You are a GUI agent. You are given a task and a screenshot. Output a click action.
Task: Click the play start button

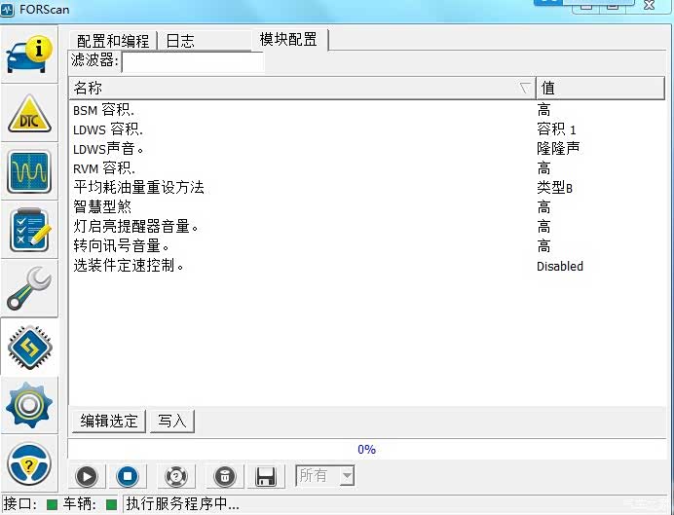pyautogui.click(x=87, y=476)
